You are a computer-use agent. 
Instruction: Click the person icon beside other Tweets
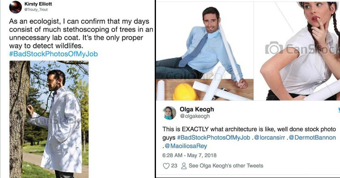tap(184, 166)
